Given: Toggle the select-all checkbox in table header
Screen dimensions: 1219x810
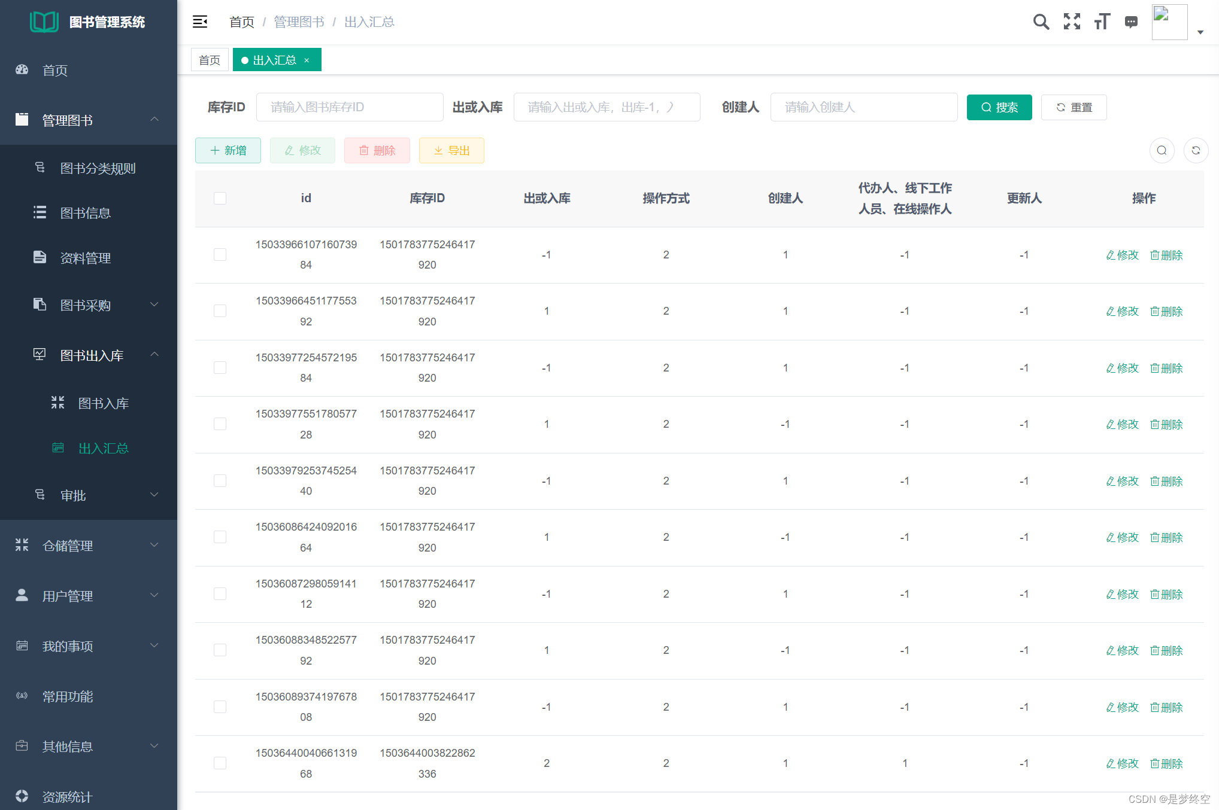Looking at the screenshot, I should point(220,198).
